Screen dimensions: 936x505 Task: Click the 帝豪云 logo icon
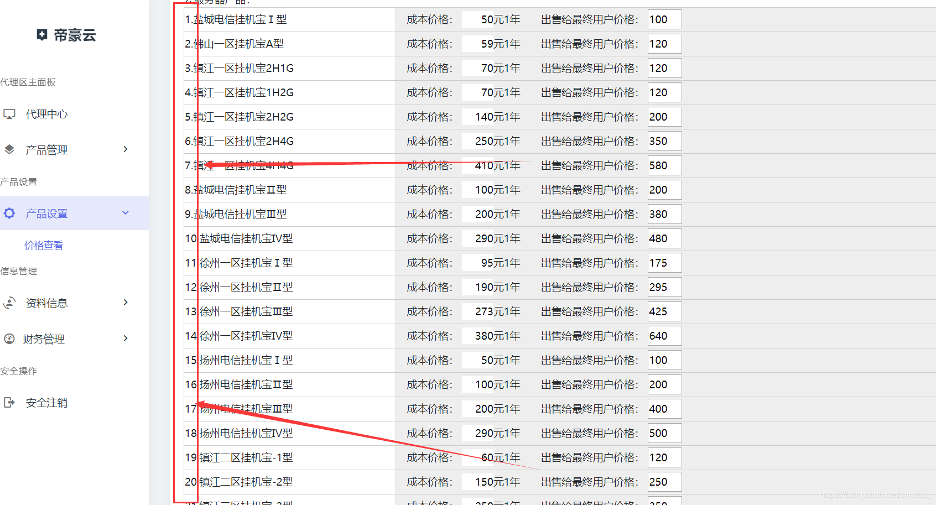(42, 35)
